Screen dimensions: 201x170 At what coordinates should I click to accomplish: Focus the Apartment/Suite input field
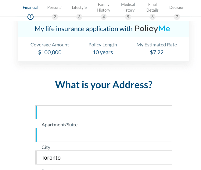point(104,135)
